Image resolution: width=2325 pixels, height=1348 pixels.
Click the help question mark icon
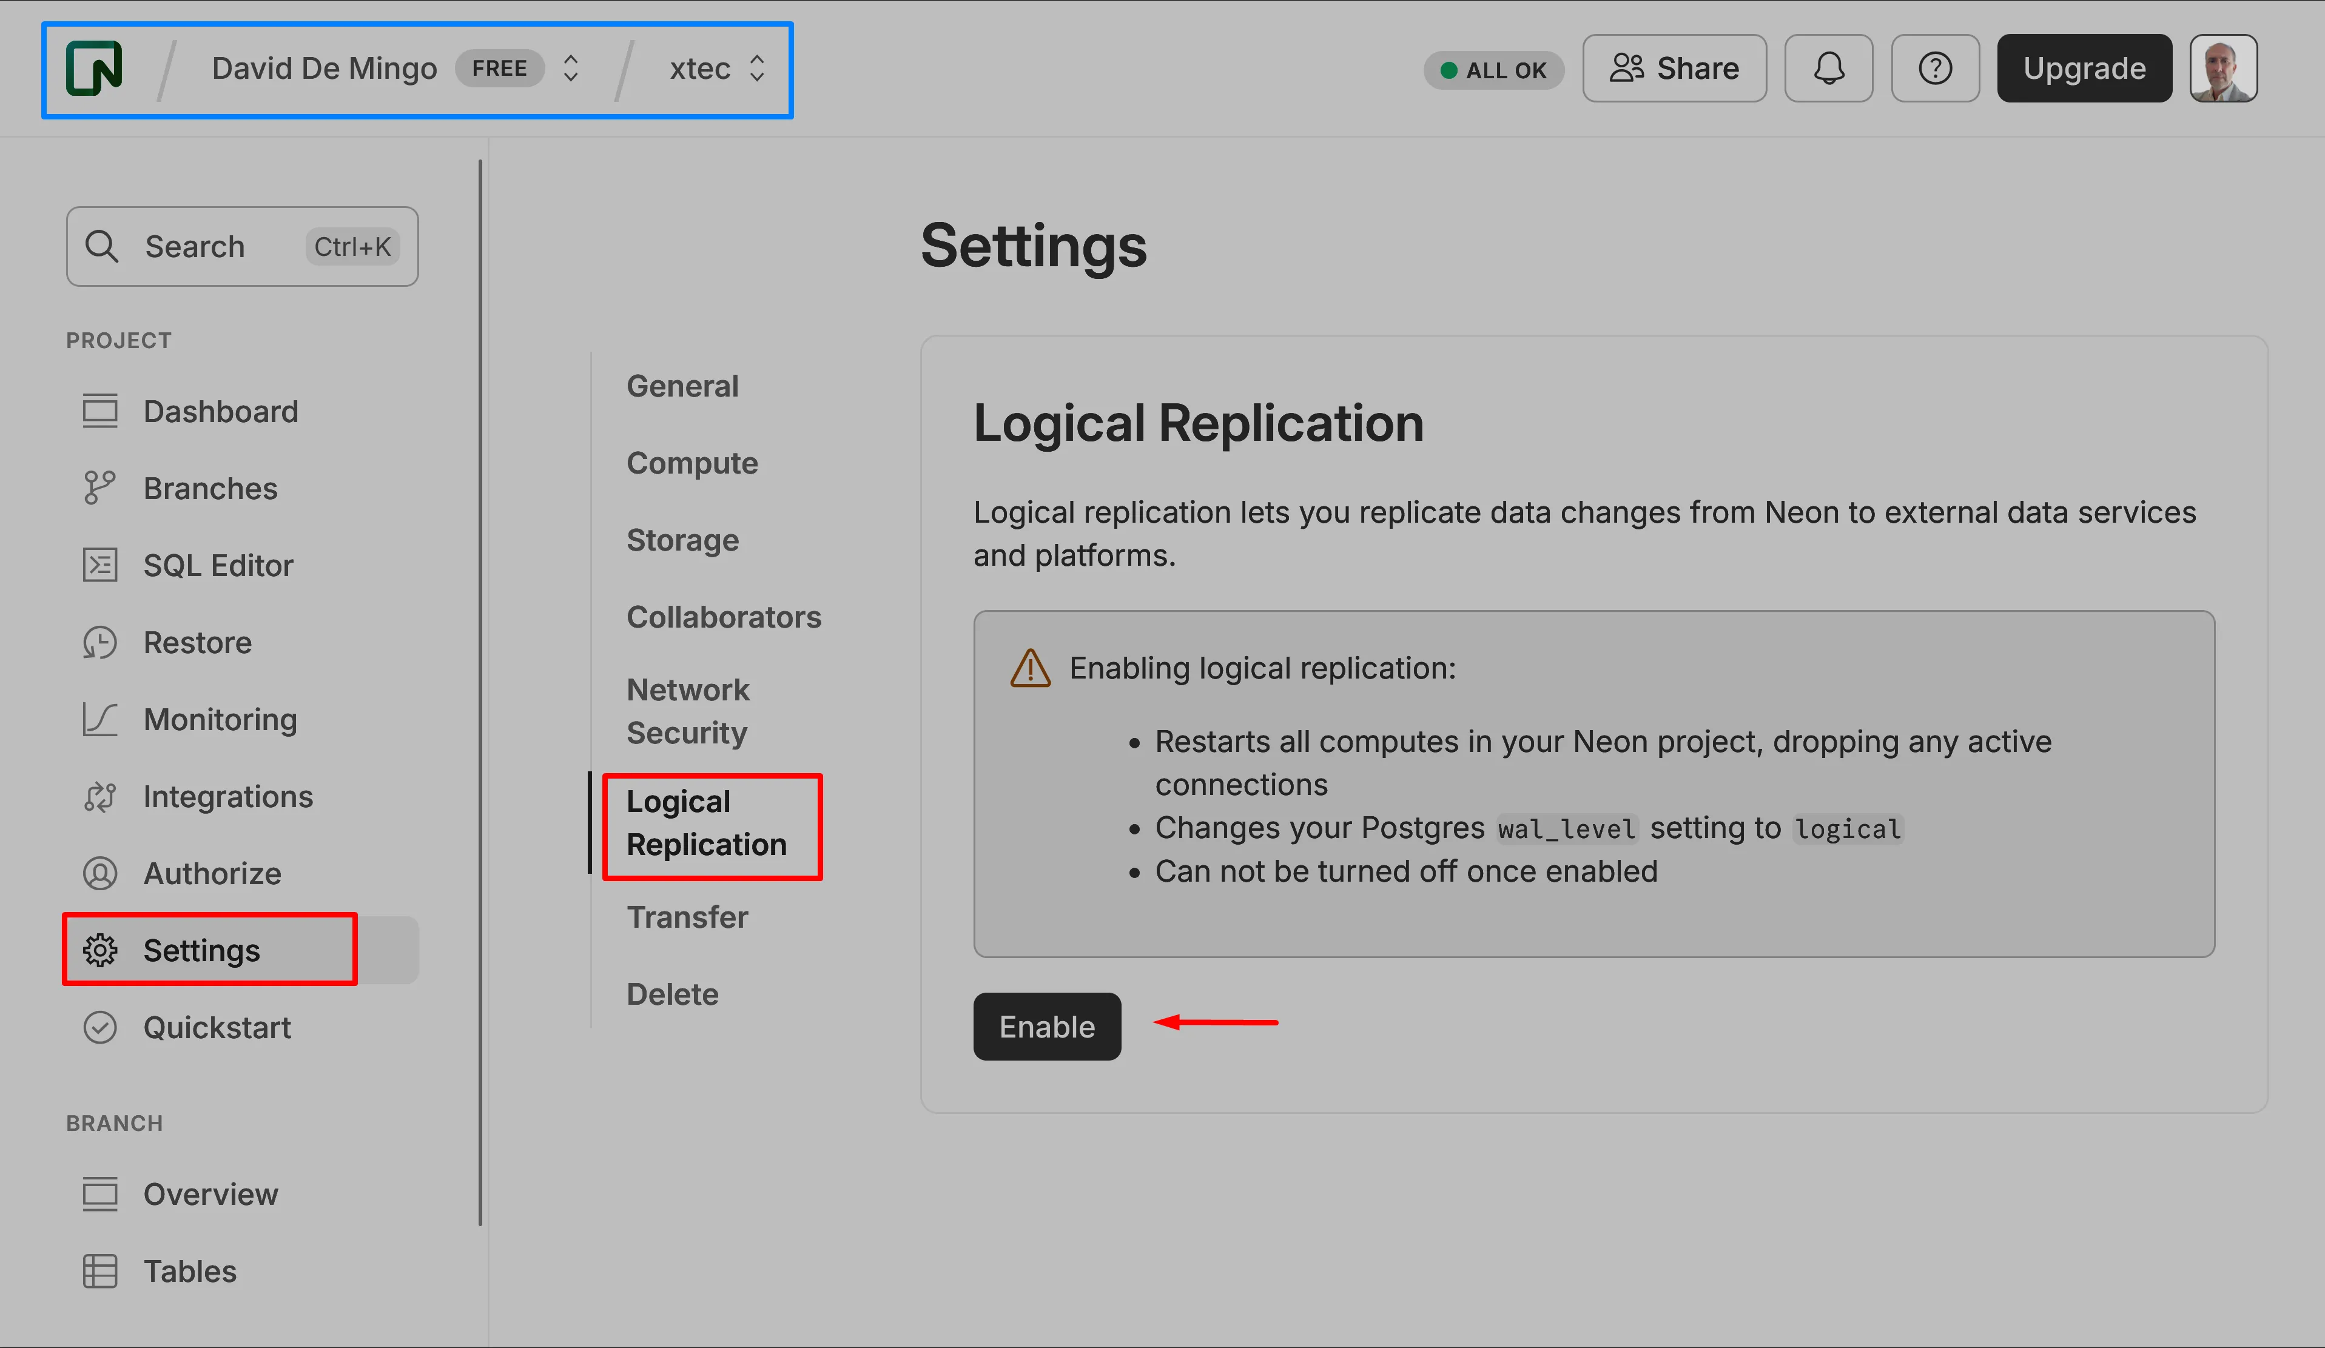[x=1935, y=69]
